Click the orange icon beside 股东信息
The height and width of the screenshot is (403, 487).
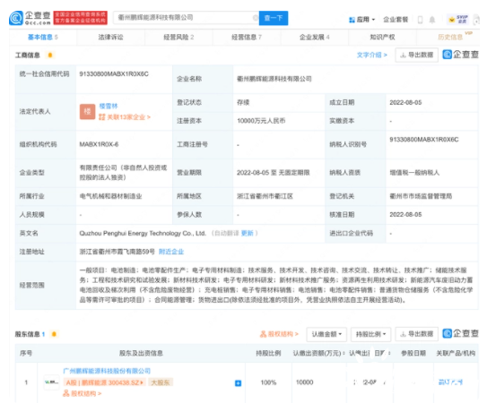coord(54,334)
